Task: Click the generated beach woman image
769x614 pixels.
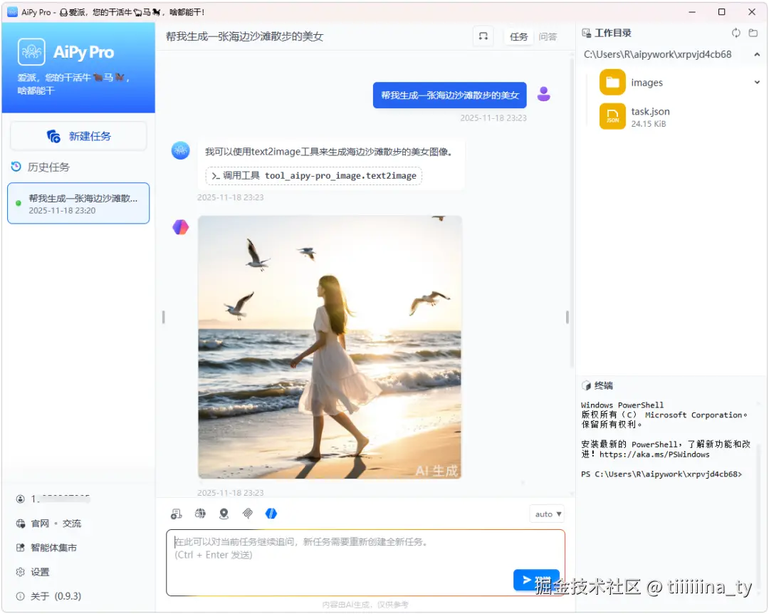Action: coord(330,347)
